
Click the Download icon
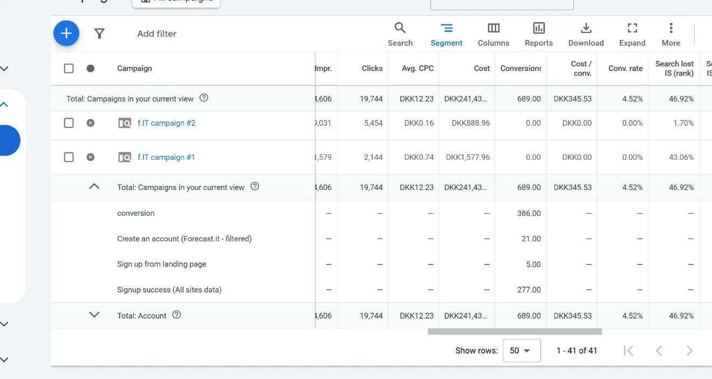click(586, 27)
